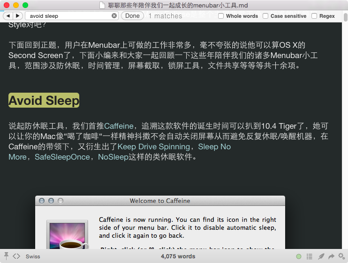Open the settings gear menu
Image resolution: width=348 pixels, height=263 pixels.
tap(341, 256)
